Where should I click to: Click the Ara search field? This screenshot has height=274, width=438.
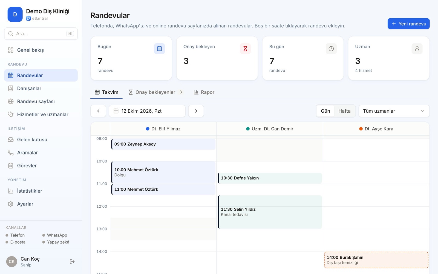[x=41, y=33]
